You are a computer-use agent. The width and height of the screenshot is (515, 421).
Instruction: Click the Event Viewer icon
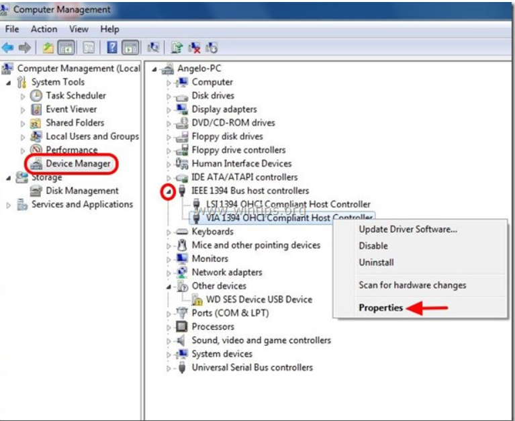point(36,109)
